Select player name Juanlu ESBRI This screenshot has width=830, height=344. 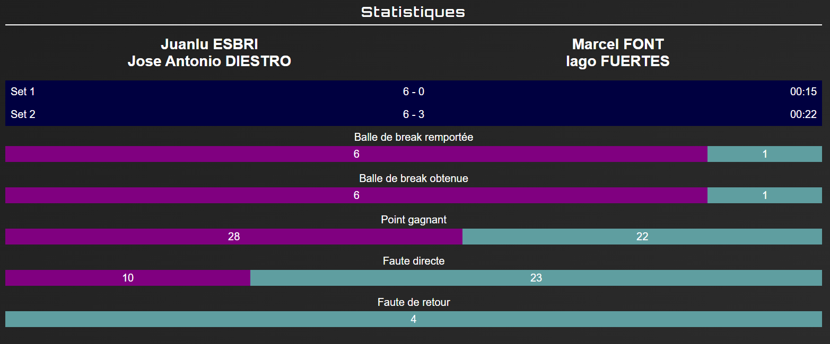tap(209, 44)
